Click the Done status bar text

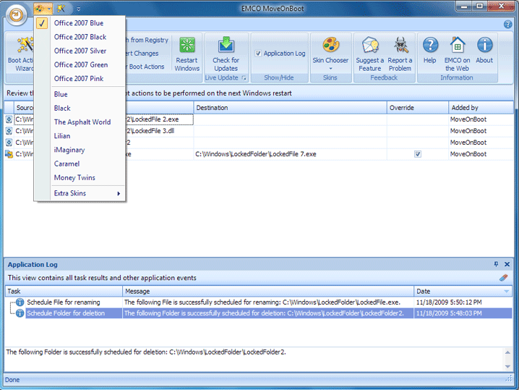tap(12, 380)
